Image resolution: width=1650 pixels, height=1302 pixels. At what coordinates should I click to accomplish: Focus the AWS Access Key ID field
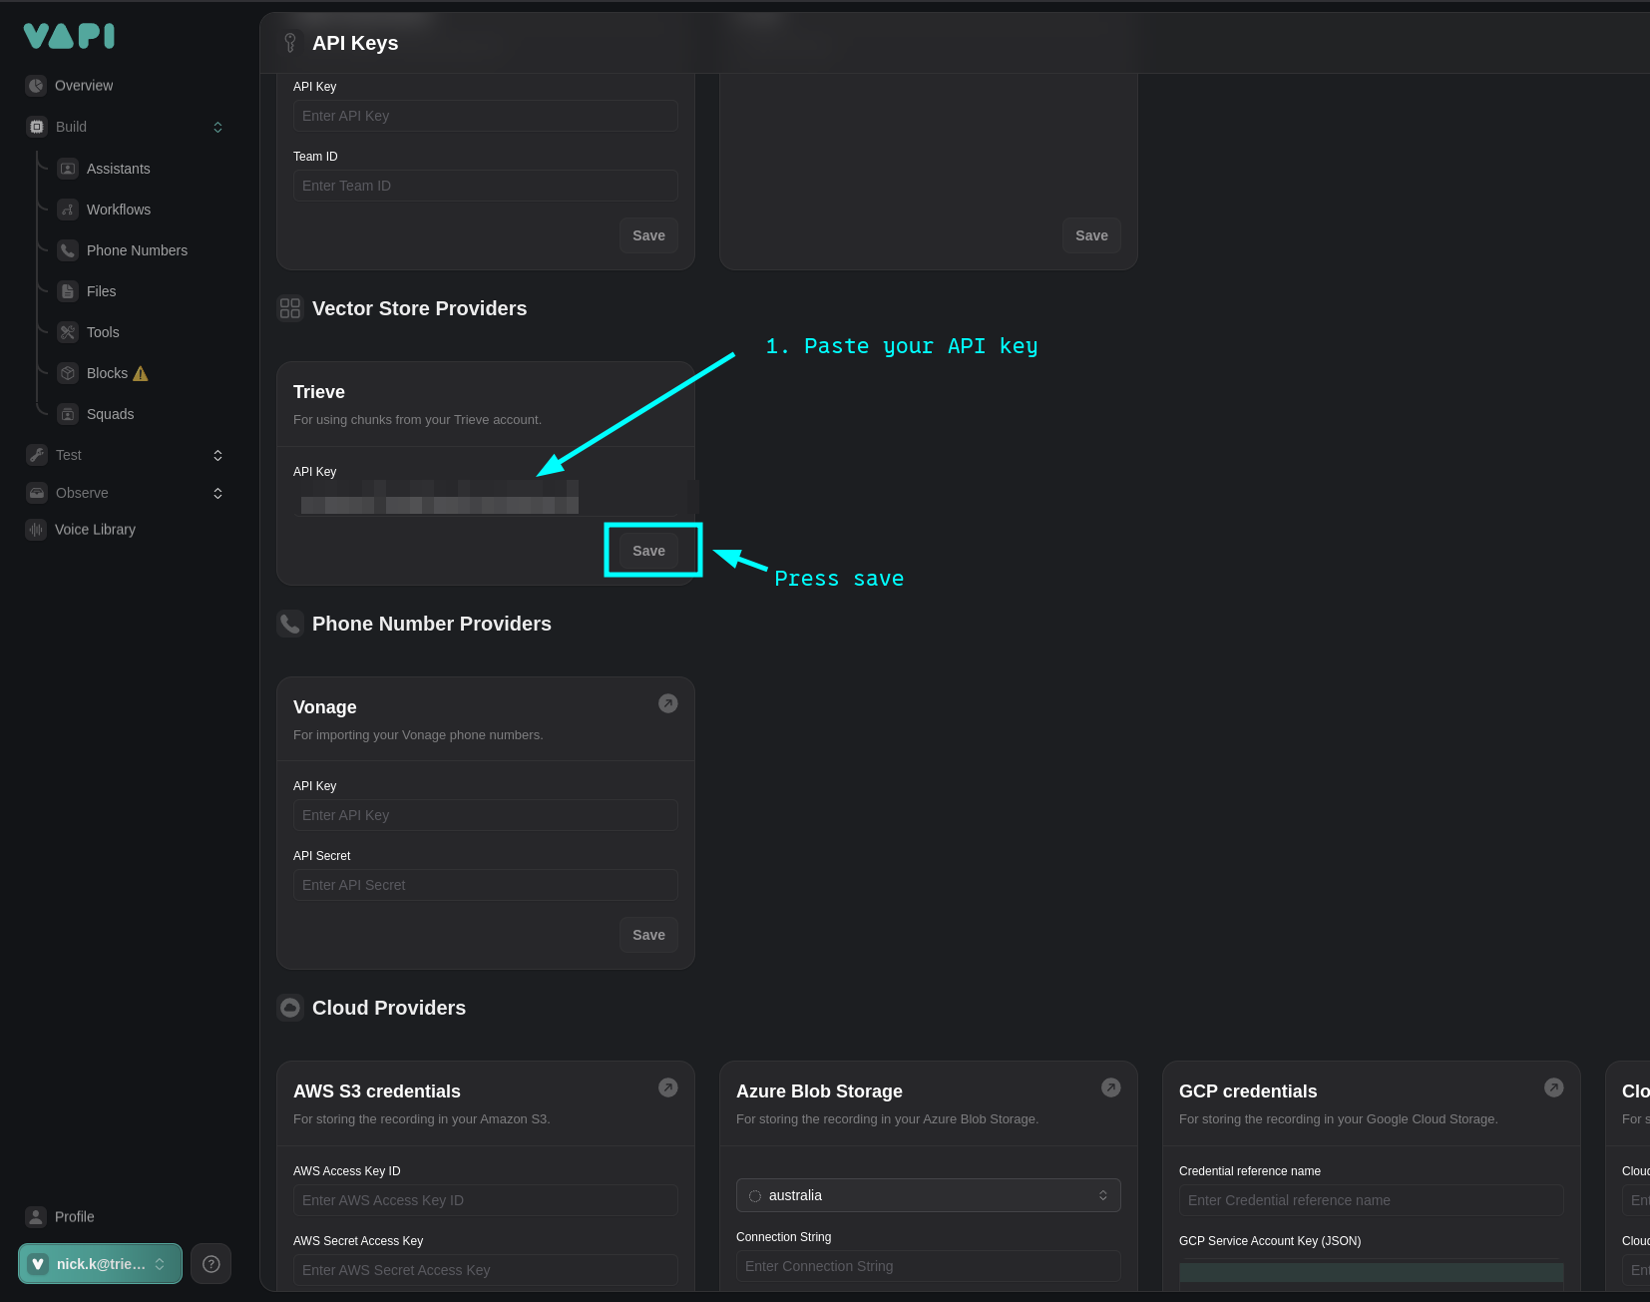tap(486, 1200)
